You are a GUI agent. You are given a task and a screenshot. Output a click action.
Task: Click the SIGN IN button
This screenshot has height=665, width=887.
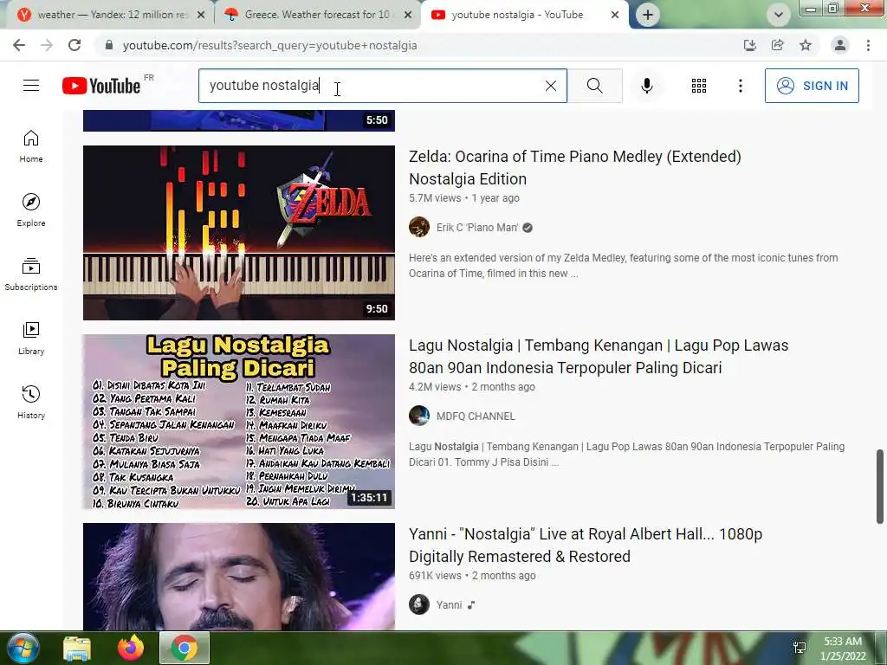[812, 86]
